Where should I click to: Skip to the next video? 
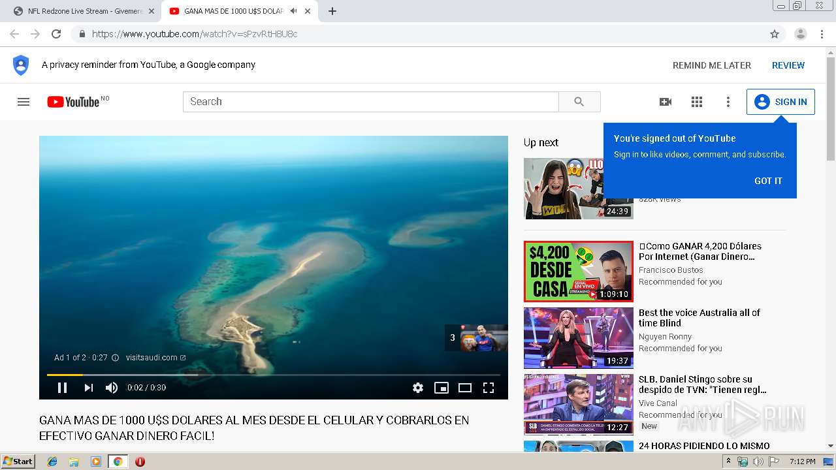coord(88,388)
